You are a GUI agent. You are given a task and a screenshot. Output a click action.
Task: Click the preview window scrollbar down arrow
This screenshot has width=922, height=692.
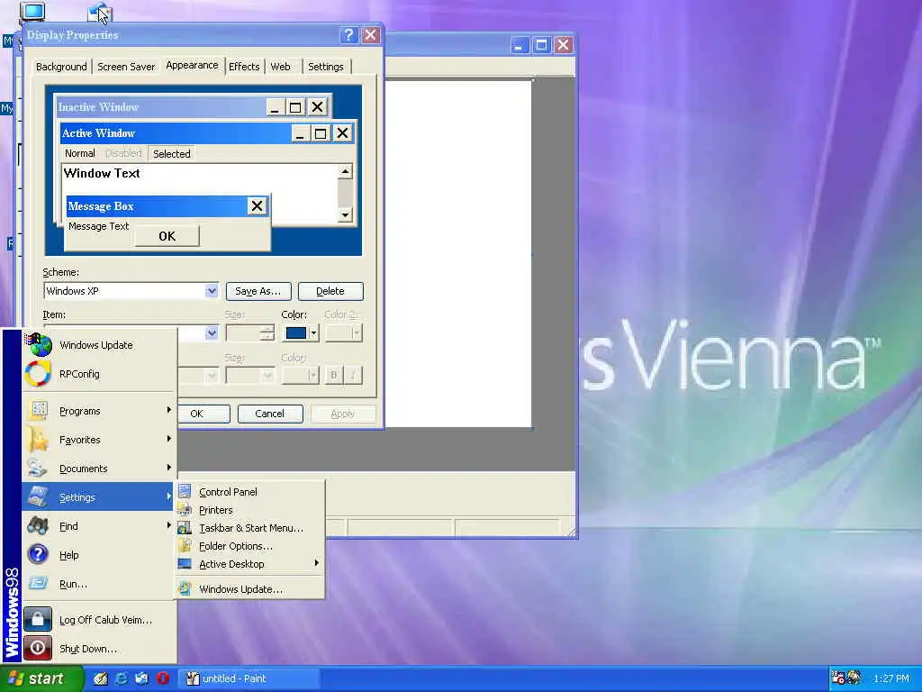pos(345,214)
